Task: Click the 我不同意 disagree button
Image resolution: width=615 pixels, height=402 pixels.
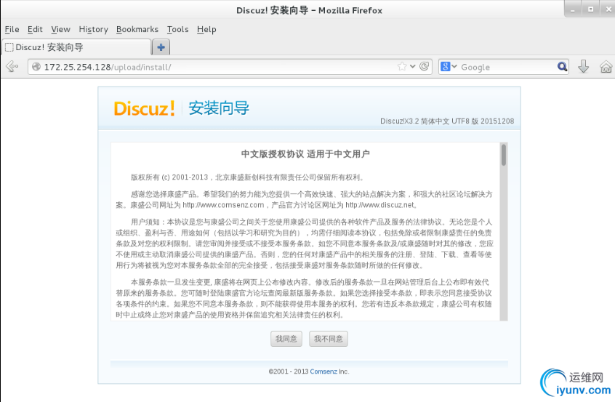Action: click(x=329, y=339)
